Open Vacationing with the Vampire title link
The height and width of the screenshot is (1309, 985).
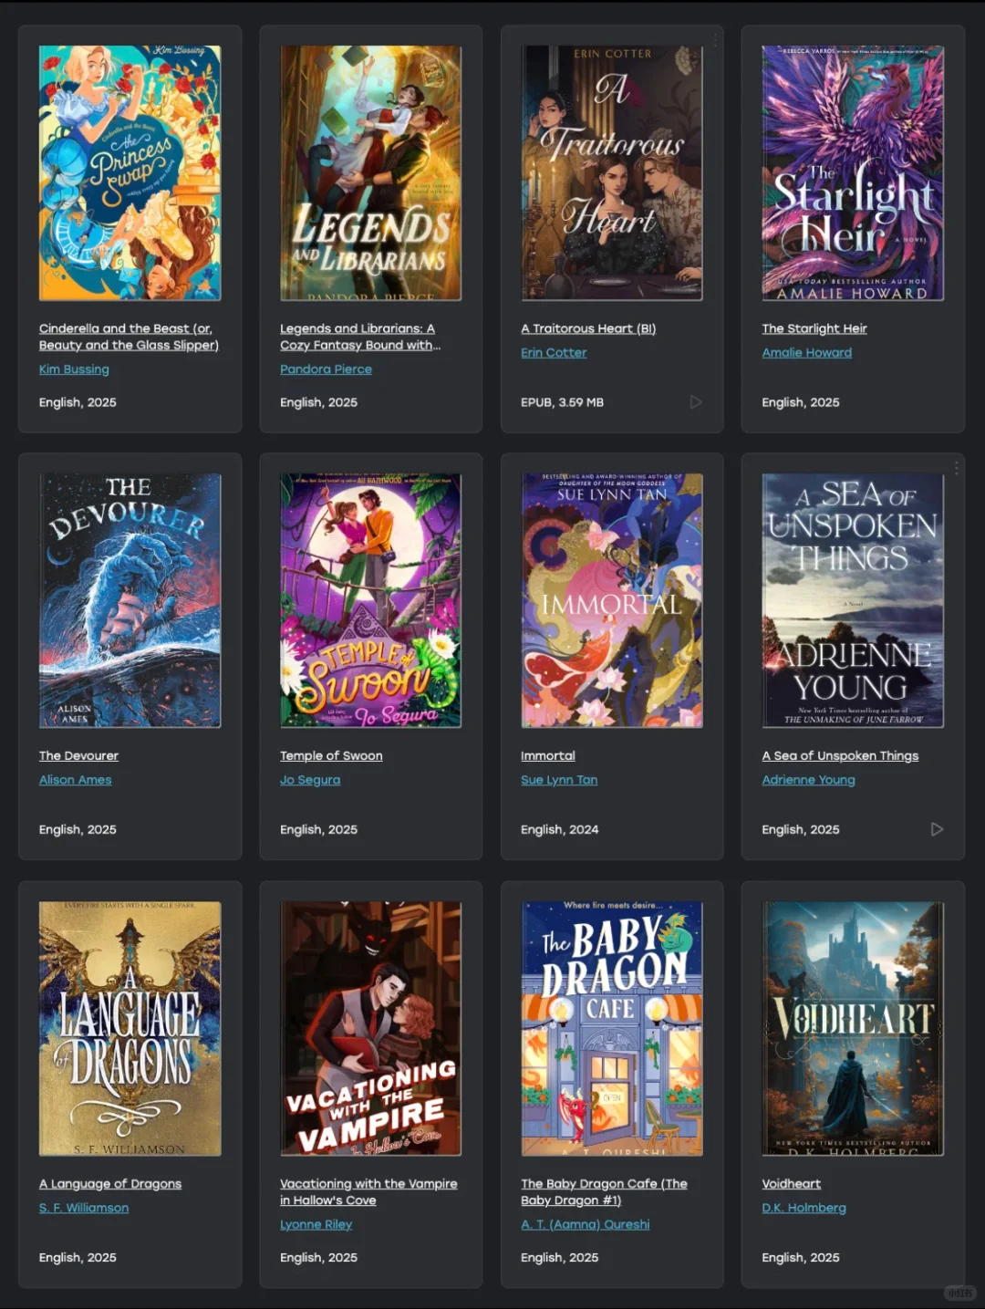pyautogui.click(x=368, y=1192)
